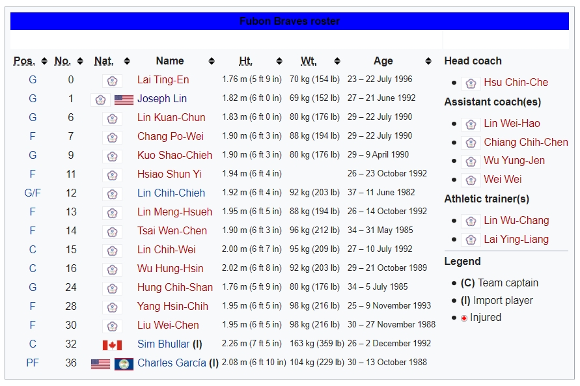Open the Chang Po-Wei player link
580x386 pixels.
tap(170, 137)
